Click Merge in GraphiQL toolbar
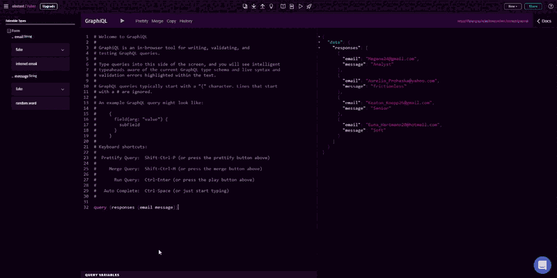557x278 pixels. click(x=157, y=21)
